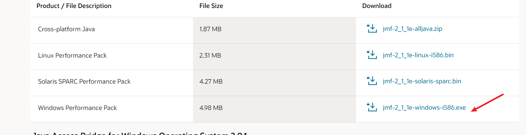Click the download icon beside jmf-2_1_1e-alljava.zip

click(x=372, y=28)
